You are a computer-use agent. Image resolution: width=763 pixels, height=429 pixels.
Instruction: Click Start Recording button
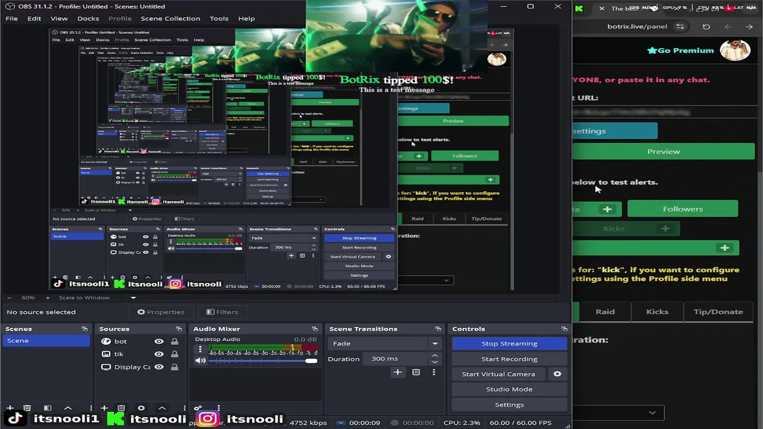509,359
